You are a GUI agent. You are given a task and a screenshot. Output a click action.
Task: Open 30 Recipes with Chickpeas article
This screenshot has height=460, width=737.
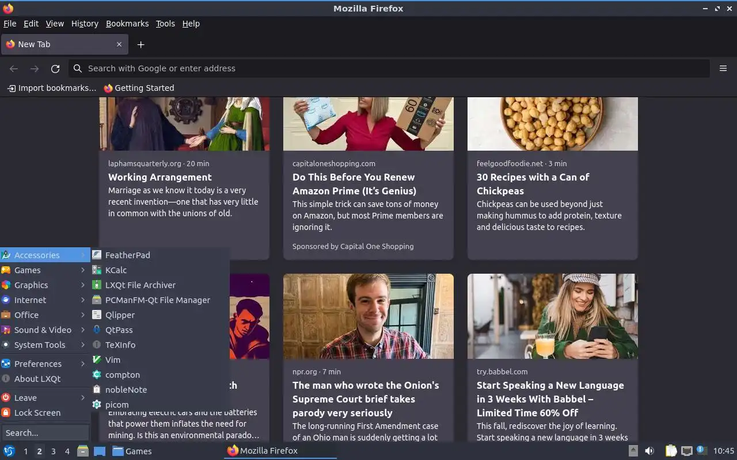(533, 184)
